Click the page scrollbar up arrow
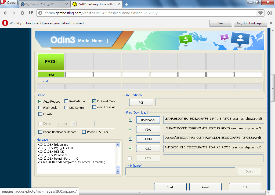The width and height of the screenshot is (275, 195). coord(273,31)
